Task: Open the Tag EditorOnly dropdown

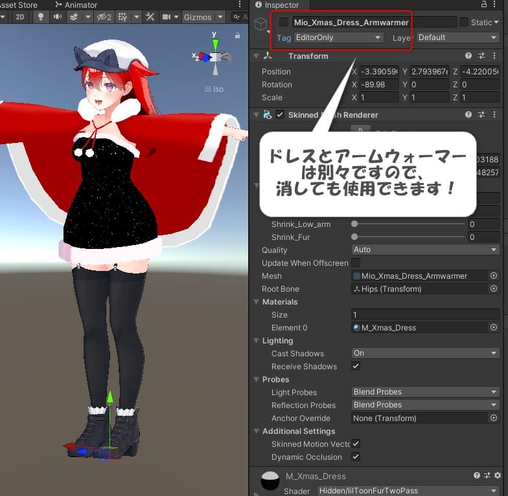Action: click(338, 38)
